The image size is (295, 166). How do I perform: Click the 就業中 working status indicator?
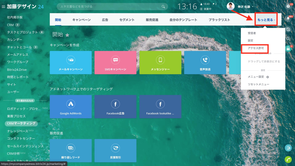coord(206,9)
